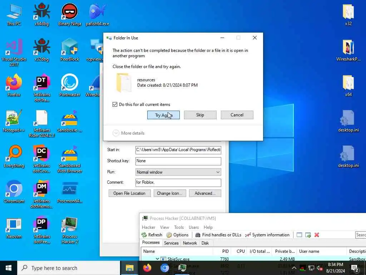The height and width of the screenshot is (275, 366).
Task: Select the Chromium desktop shortcut
Action: (14, 192)
